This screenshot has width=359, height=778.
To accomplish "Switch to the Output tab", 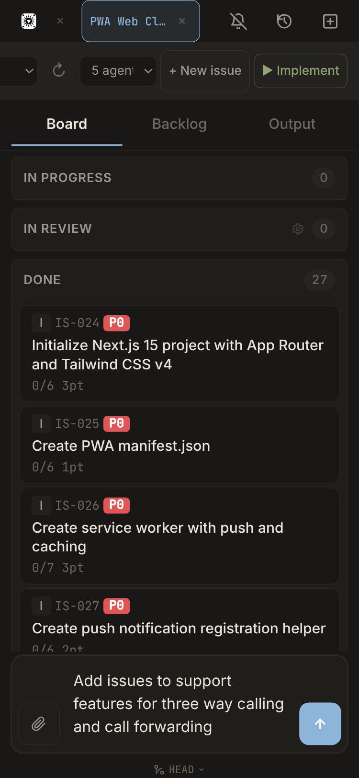I will click(292, 124).
